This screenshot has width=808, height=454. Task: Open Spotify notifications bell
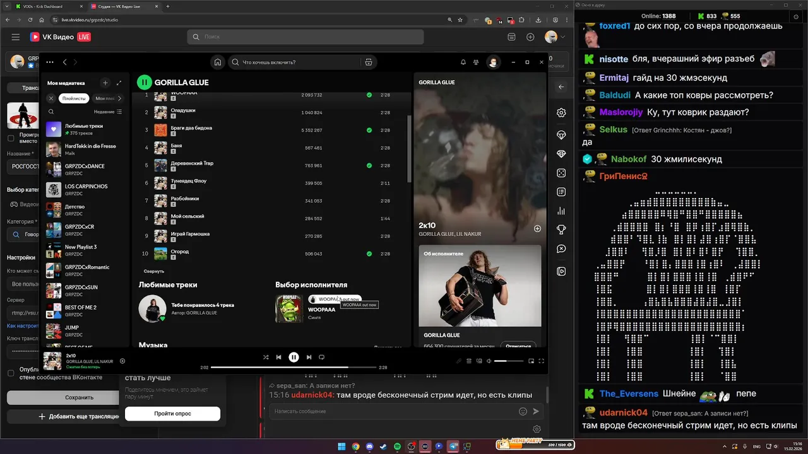[463, 62]
